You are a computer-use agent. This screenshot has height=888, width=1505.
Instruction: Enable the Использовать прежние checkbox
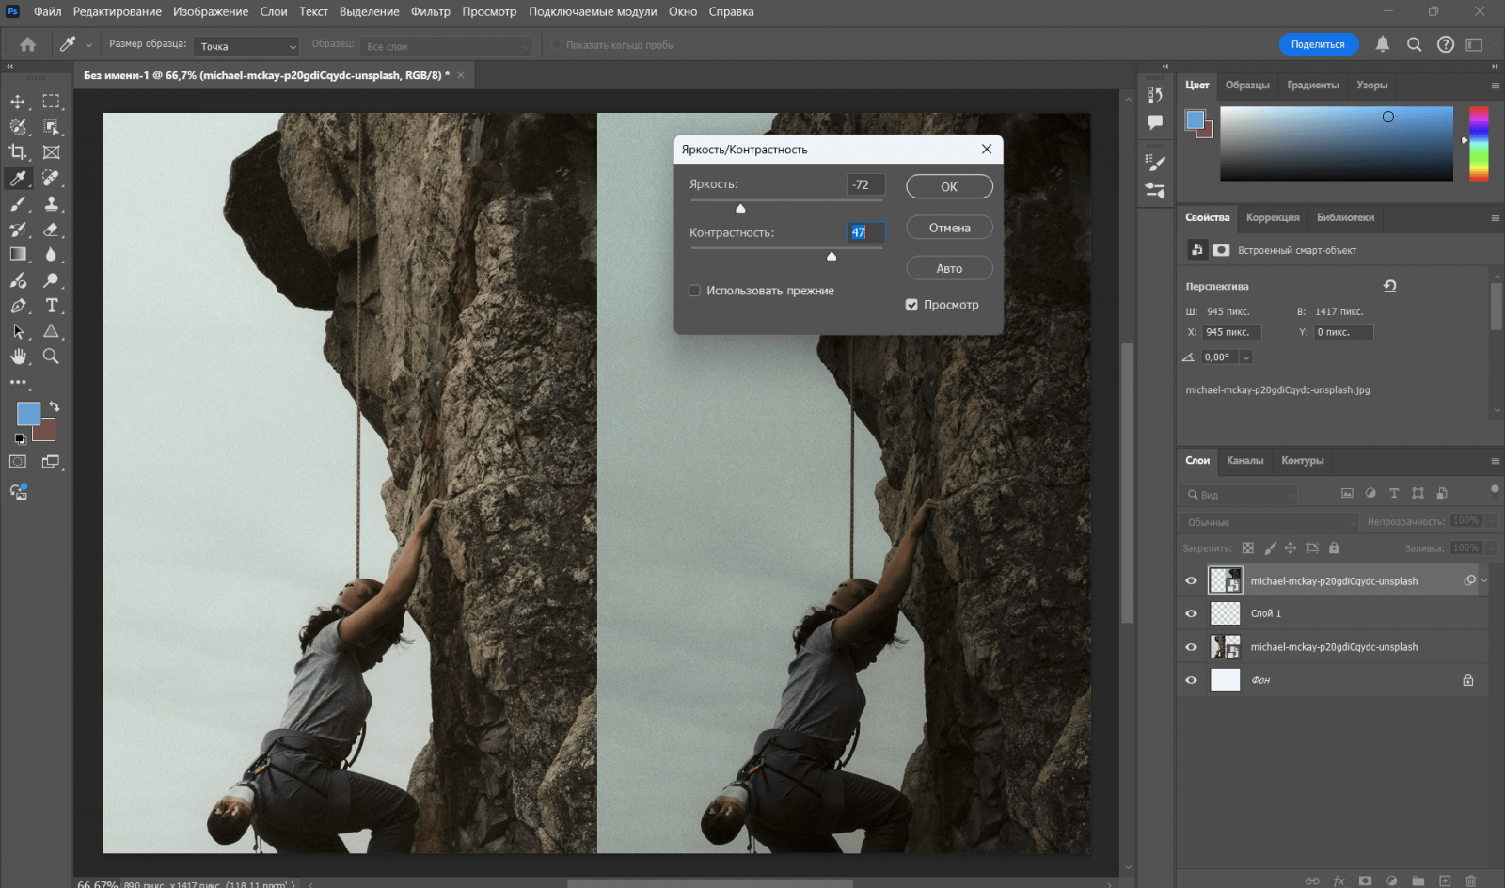click(x=695, y=291)
